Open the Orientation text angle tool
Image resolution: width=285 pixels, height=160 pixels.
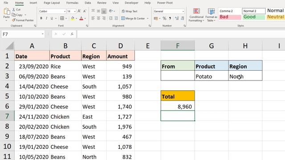111,11
